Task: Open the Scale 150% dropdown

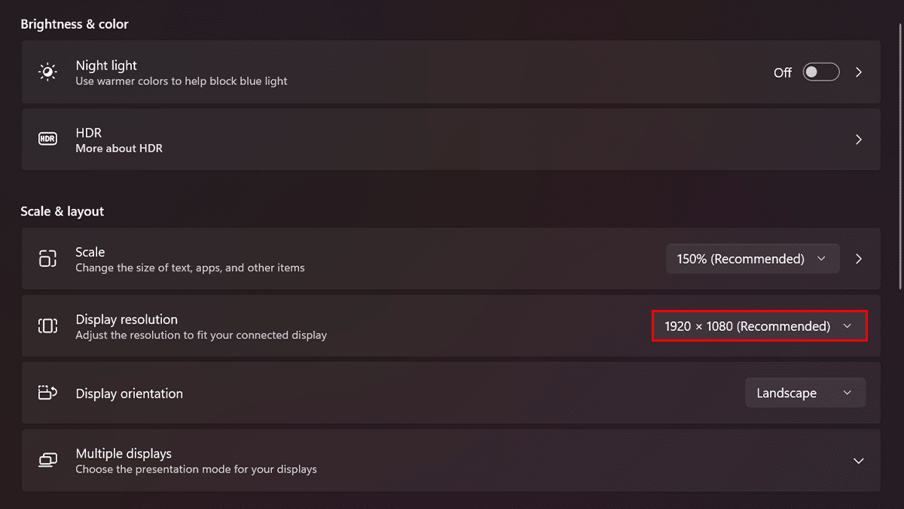Action: pyautogui.click(x=753, y=259)
